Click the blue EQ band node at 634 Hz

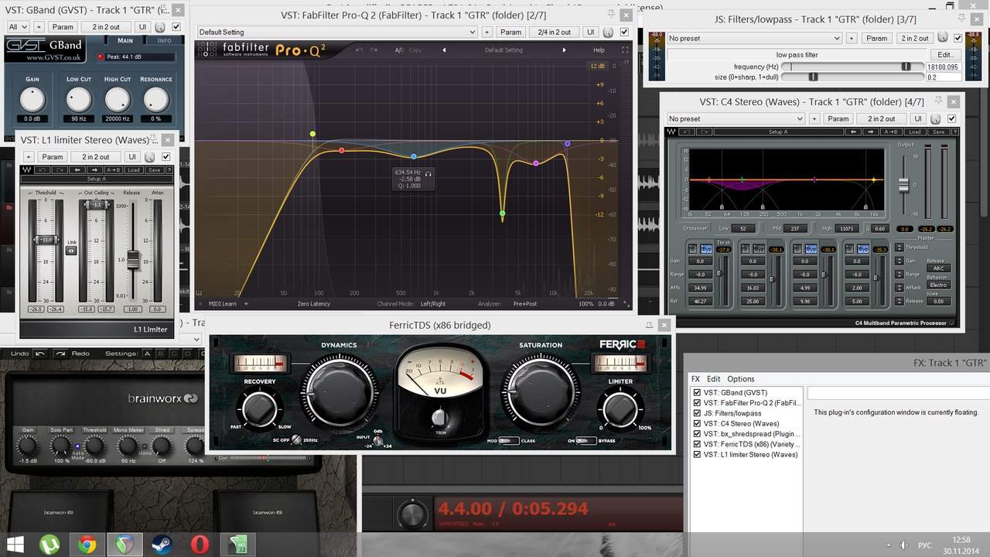[x=414, y=157]
